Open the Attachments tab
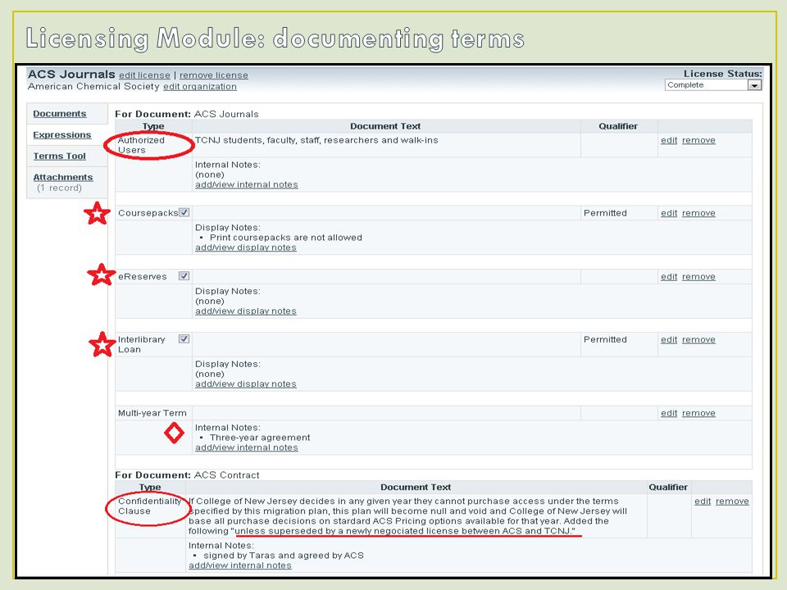Screen dimensions: 787x590 (63, 177)
